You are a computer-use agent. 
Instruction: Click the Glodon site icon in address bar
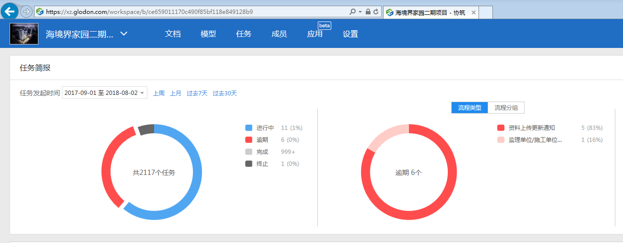tap(40, 12)
